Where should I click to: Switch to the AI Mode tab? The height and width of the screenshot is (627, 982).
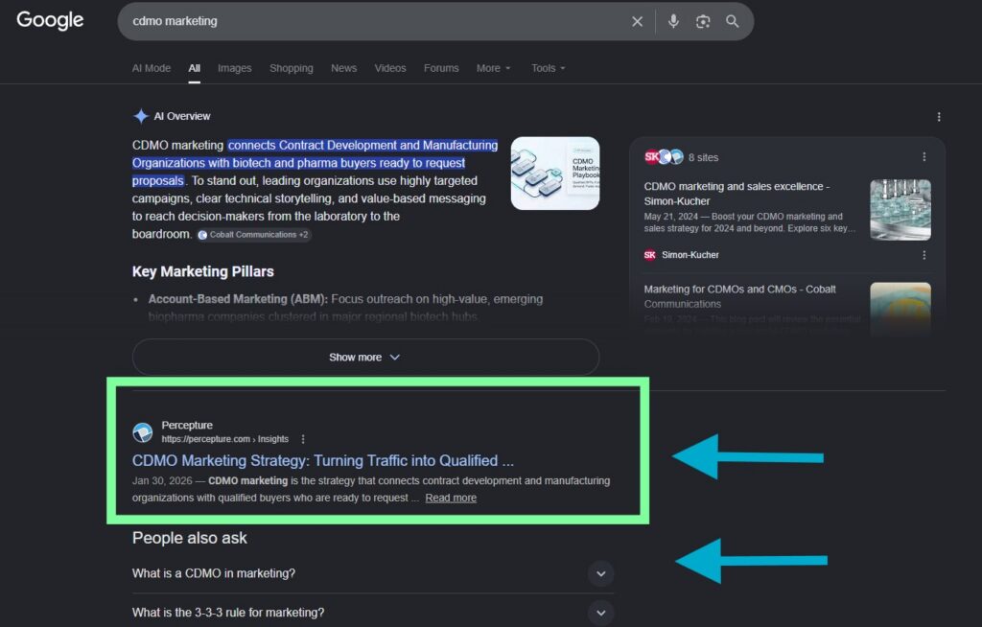(x=151, y=68)
